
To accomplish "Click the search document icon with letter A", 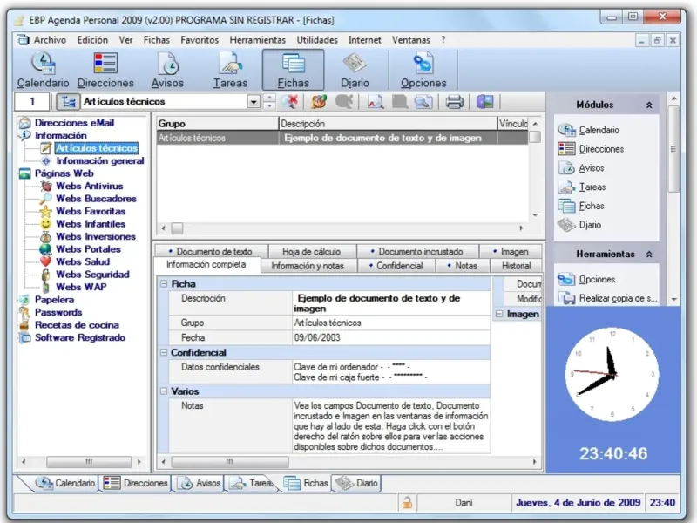I will pyautogui.click(x=376, y=102).
